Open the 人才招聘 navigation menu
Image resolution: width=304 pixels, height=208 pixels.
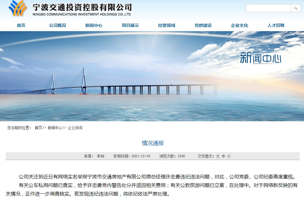tap(276, 26)
